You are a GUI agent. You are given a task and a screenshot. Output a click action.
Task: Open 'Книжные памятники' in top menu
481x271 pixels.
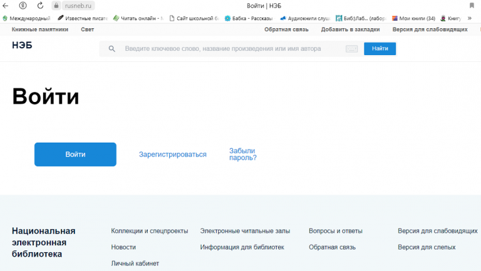click(39, 29)
